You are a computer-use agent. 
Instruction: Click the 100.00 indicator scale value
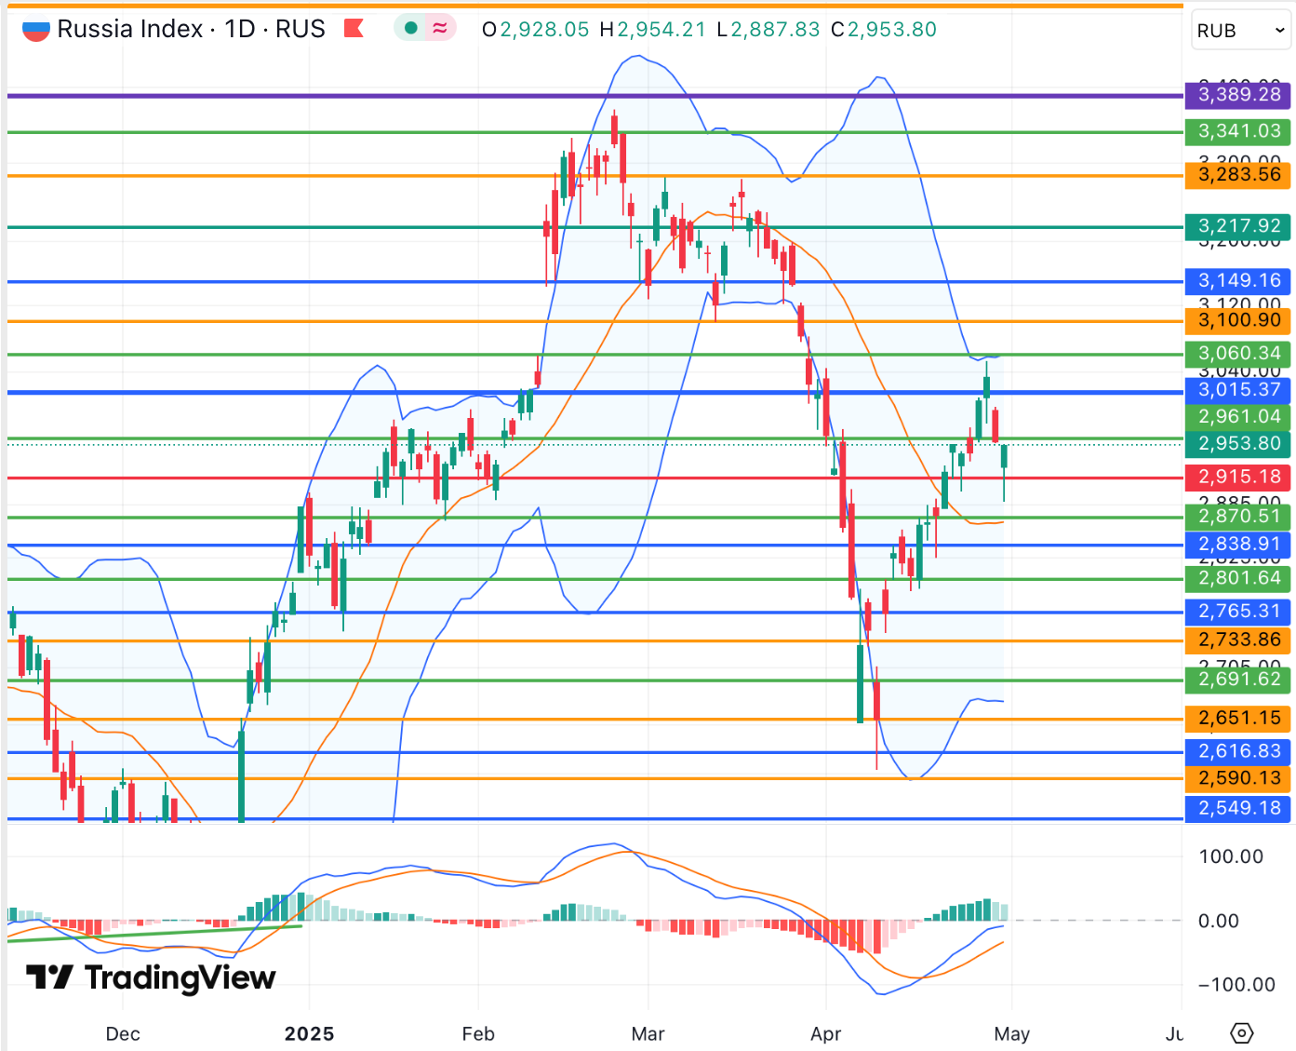point(1231,856)
